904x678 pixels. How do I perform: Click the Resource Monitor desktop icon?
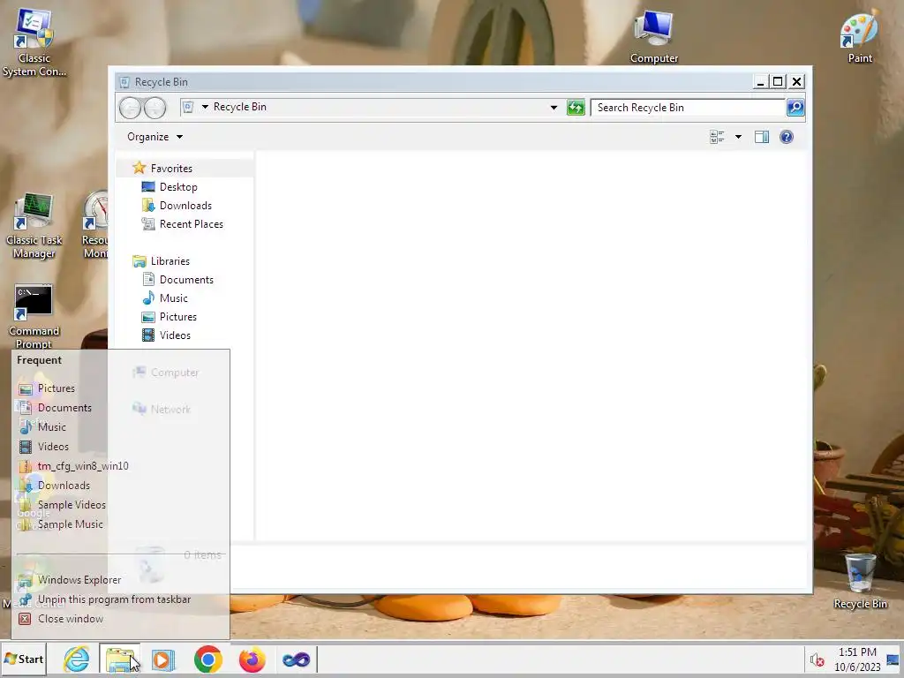pyautogui.click(x=95, y=225)
